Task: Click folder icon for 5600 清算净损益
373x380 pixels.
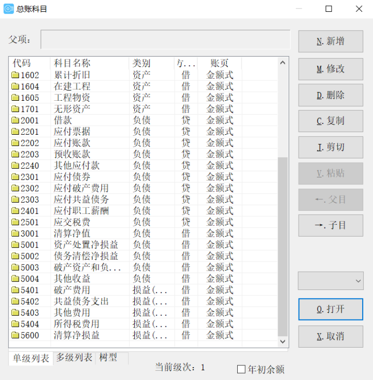Action: point(15,335)
